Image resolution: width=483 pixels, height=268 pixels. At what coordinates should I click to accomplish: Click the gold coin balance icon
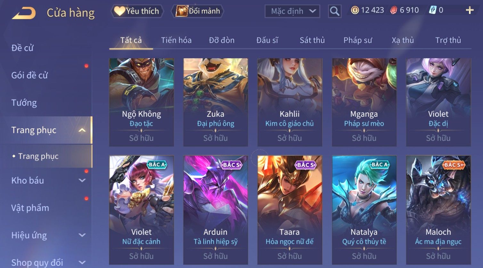355,10
